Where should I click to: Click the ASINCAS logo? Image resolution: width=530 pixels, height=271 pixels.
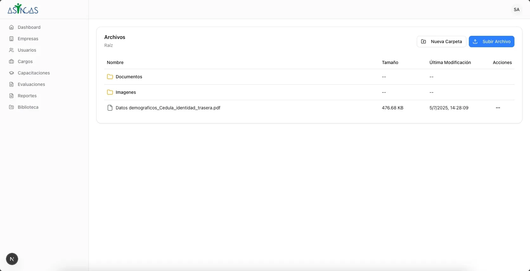(23, 9)
